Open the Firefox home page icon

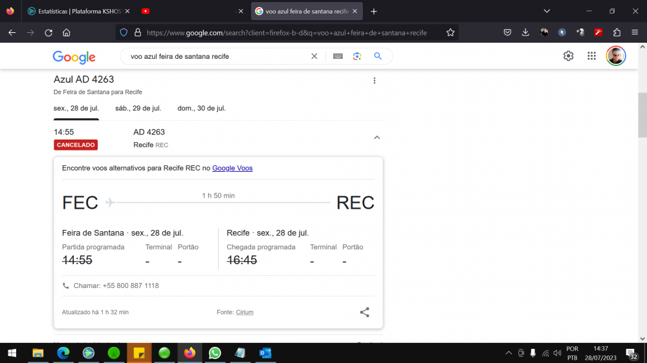click(x=67, y=32)
